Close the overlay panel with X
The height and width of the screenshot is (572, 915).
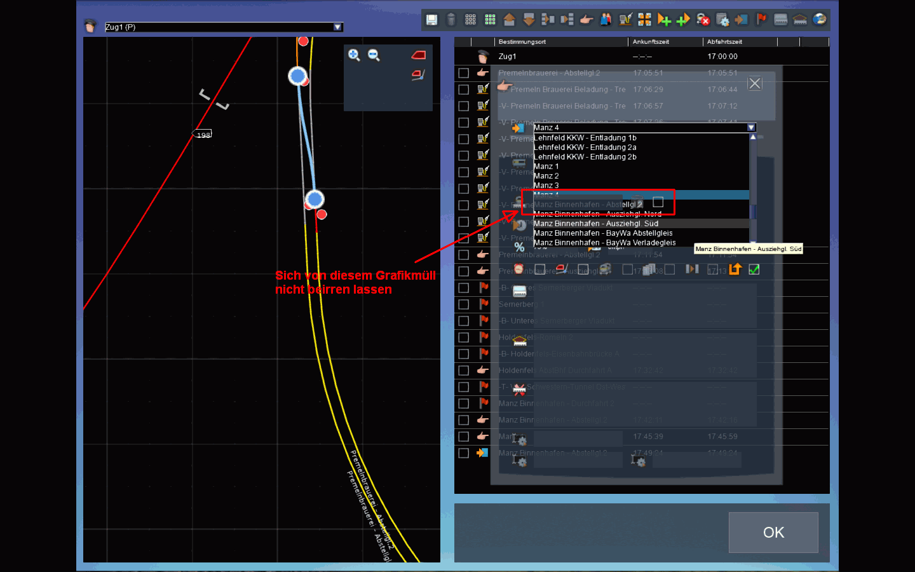(755, 83)
